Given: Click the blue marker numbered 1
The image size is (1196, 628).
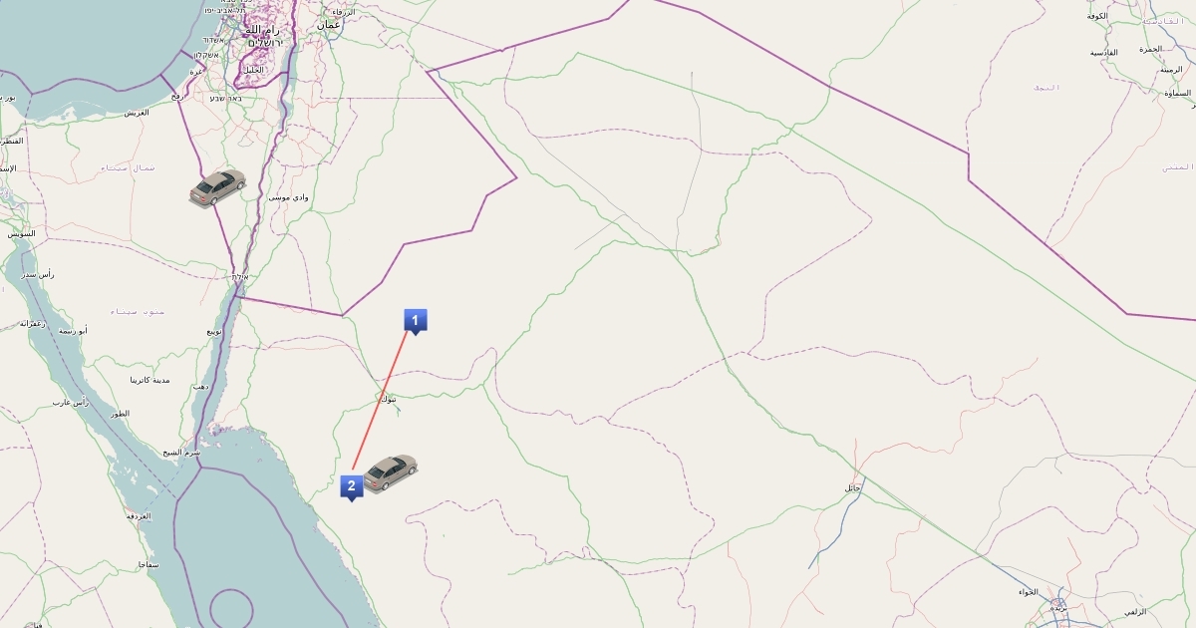Looking at the screenshot, I should [x=416, y=321].
